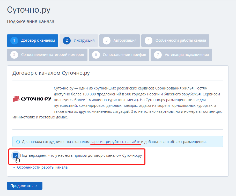Click the info icon in the blue notice

coord(18,142)
